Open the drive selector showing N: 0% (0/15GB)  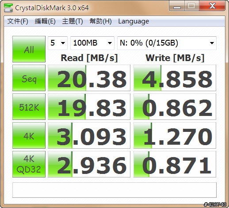(x=167, y=43)
